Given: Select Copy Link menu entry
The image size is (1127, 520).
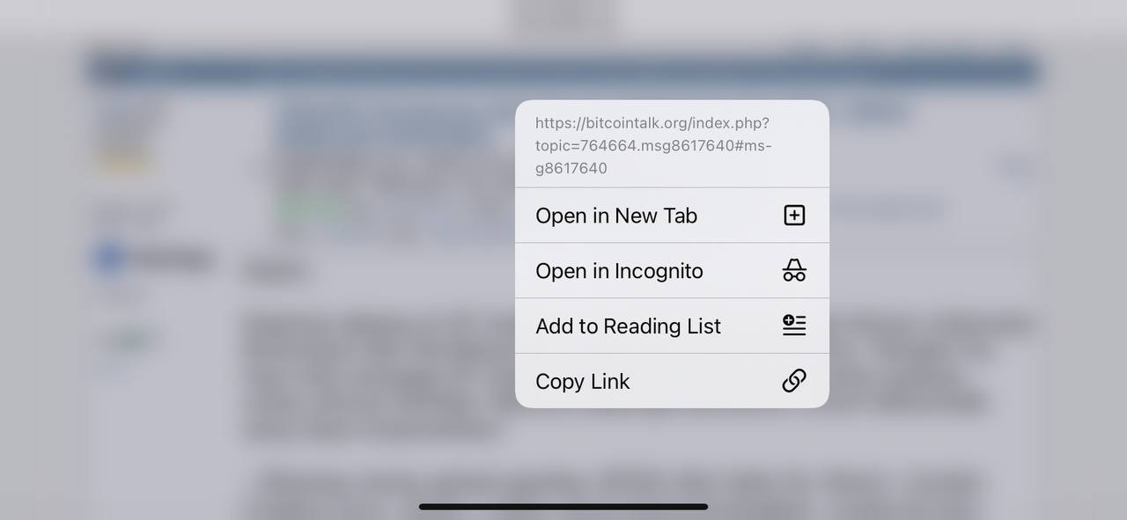Looking at the screenshot, I should click(672, 381).
